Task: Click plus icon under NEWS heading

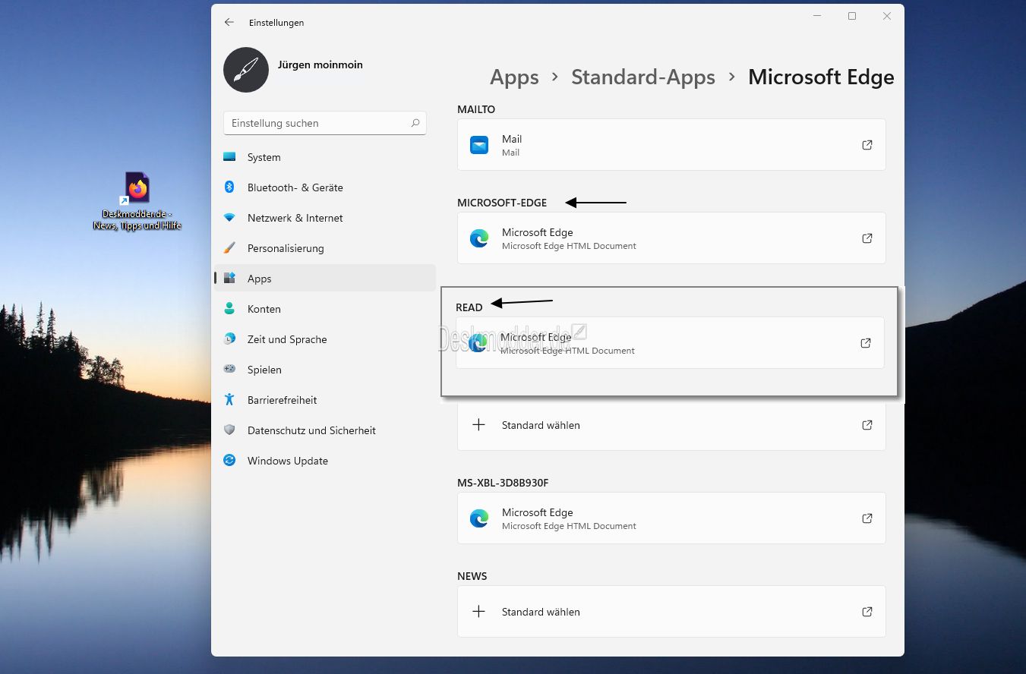Action: pyautogui.click(x=479, y=612)
